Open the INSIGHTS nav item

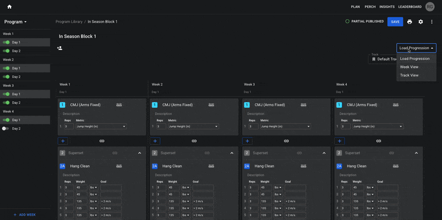point(387,7)
